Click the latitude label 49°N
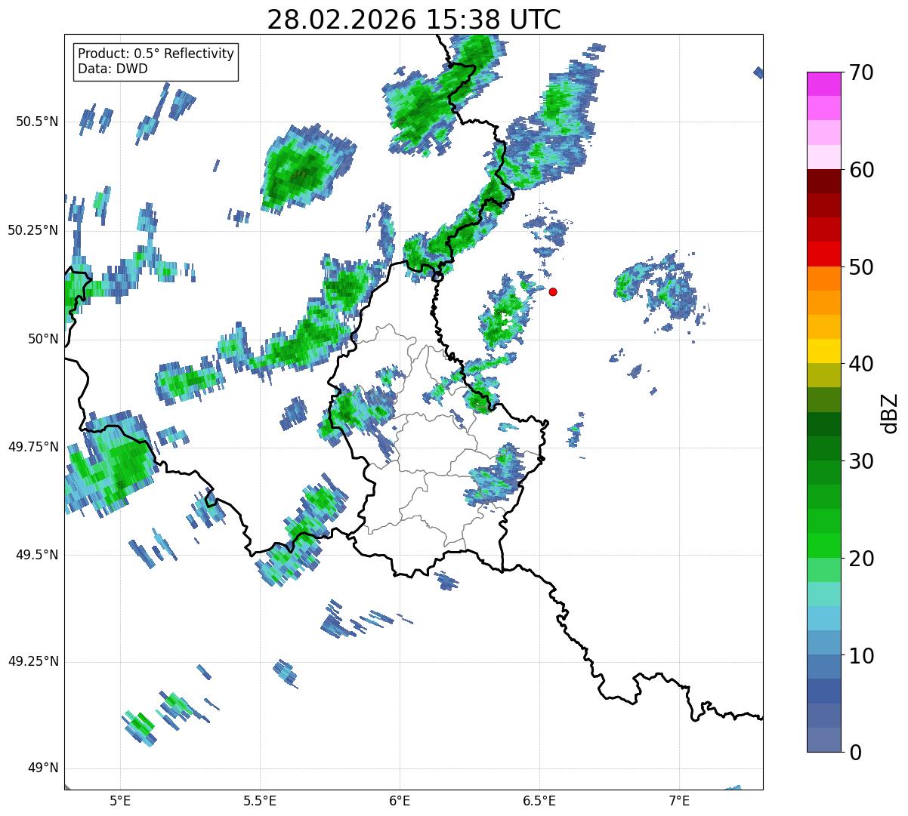 43,768
